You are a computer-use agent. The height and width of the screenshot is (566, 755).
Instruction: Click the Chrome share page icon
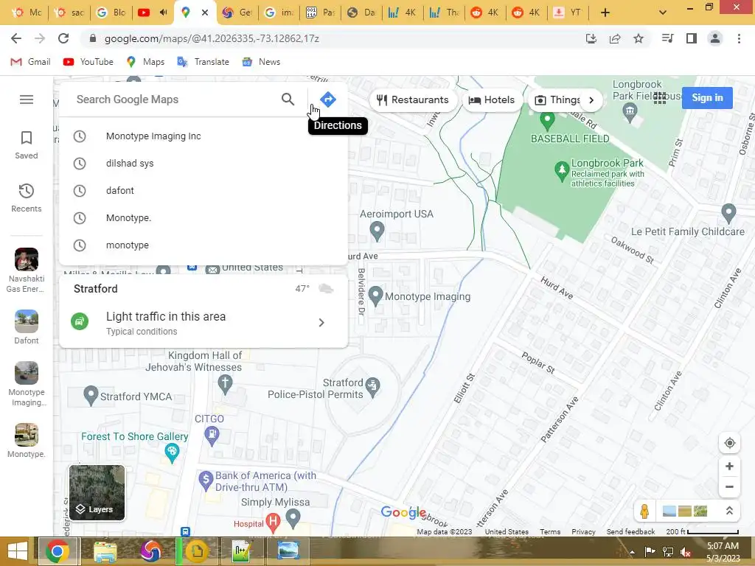tap(615, 38)
